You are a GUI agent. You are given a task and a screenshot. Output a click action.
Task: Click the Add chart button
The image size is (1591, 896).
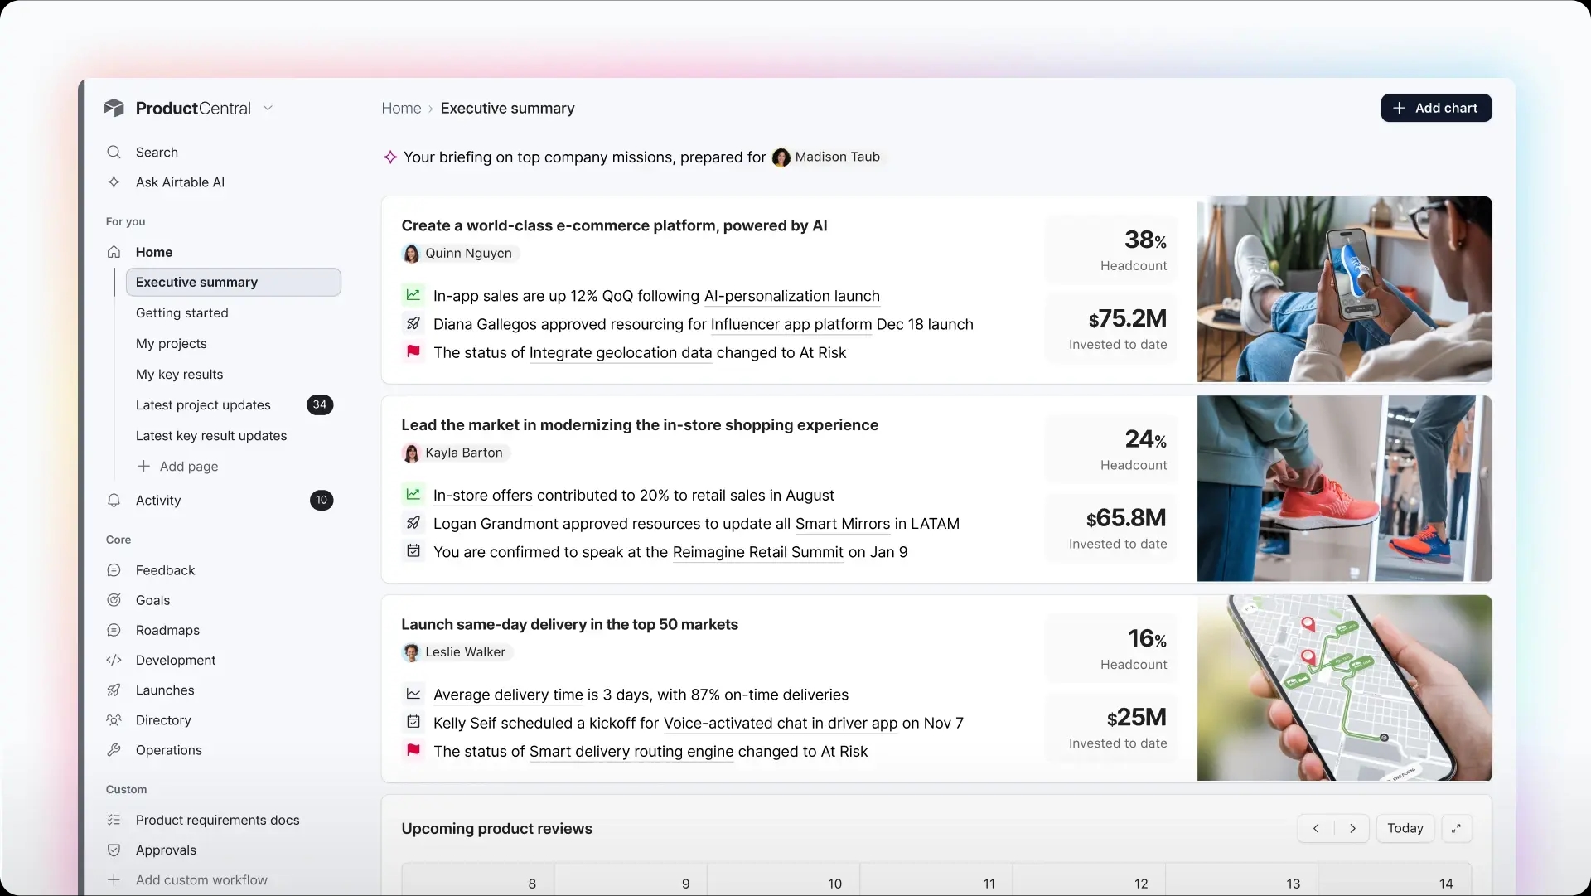pos(1436,108)
